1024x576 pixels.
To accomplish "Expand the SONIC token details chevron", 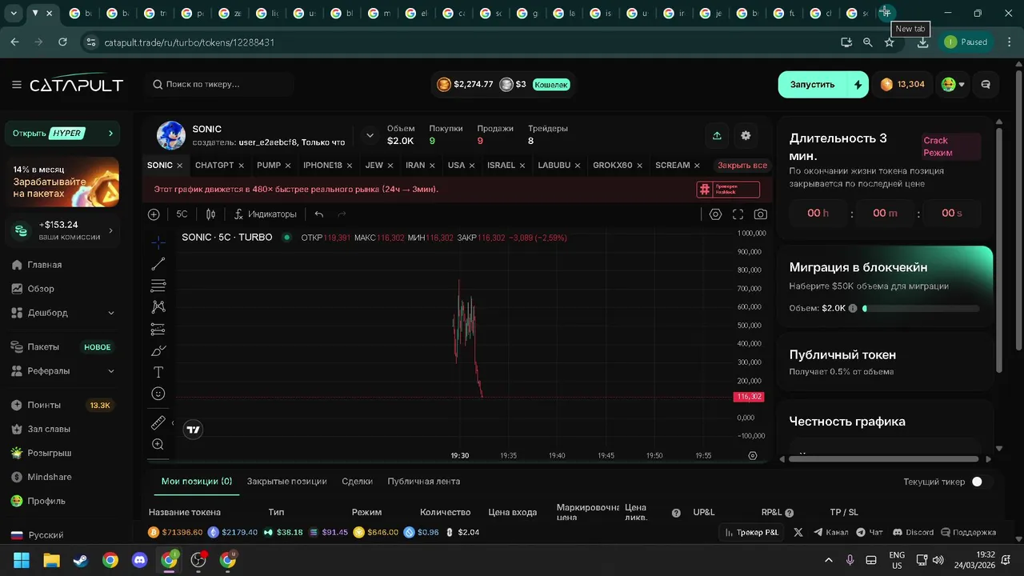I will pyautogui.click(x=370, y=135).
